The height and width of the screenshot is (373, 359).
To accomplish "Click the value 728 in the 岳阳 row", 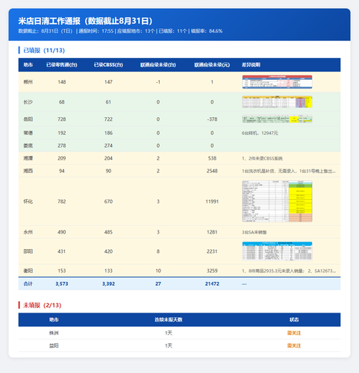I will [x=62, y=119].
